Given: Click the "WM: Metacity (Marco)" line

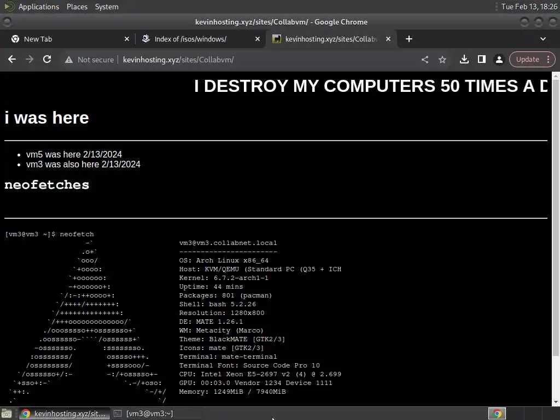Looking at the screenshot, I should [221, 330].
